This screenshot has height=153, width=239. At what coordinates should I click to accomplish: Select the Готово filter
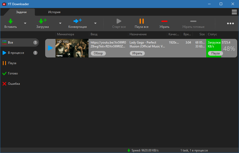20,73
